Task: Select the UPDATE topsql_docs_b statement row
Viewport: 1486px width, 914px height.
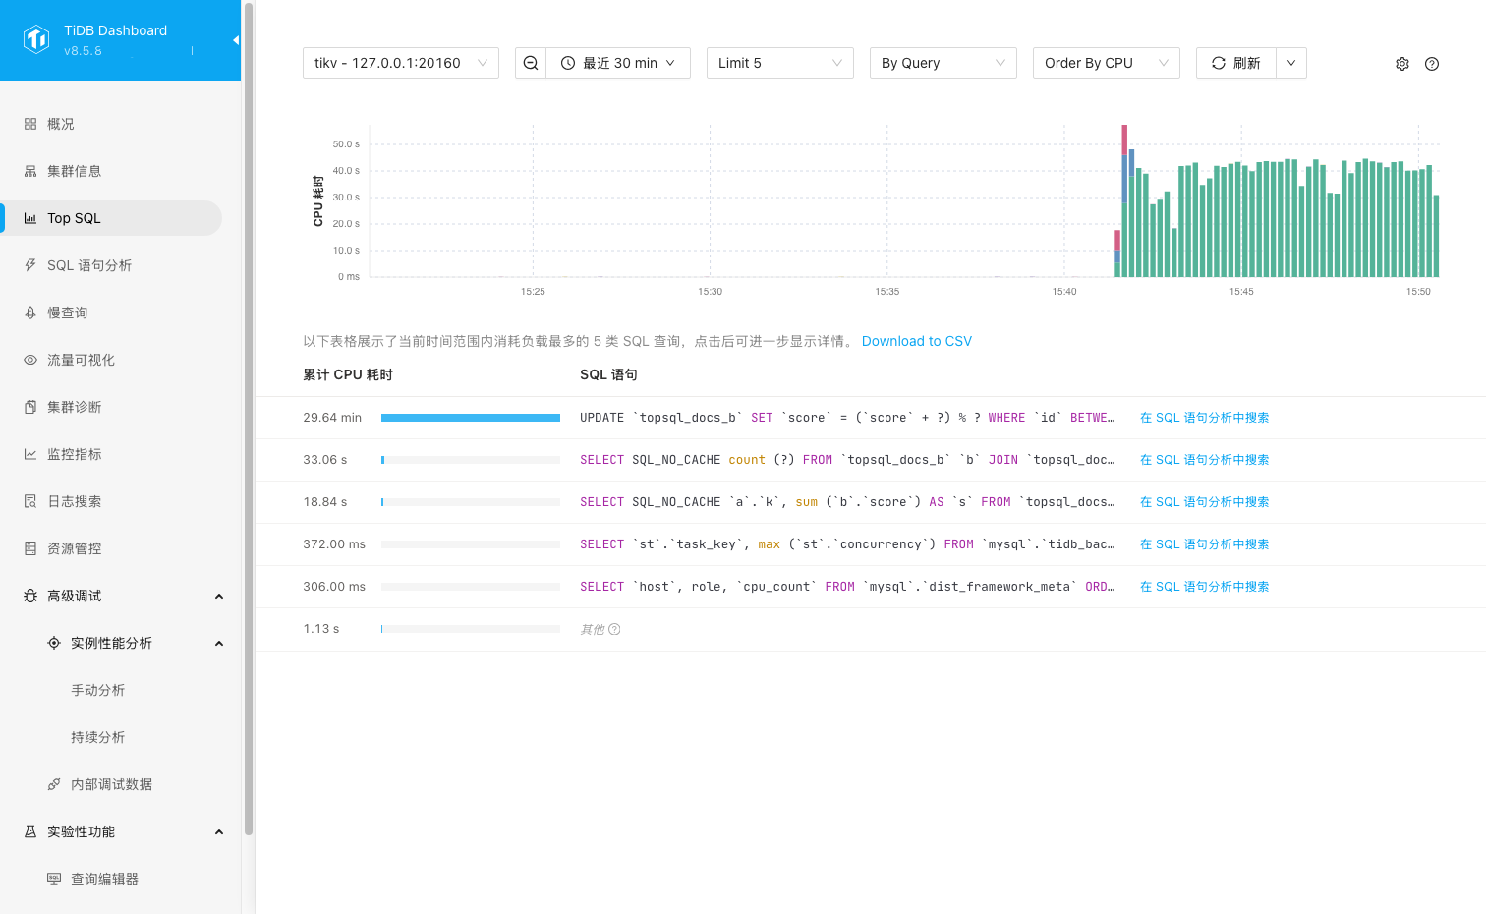Action: point(845,418)
